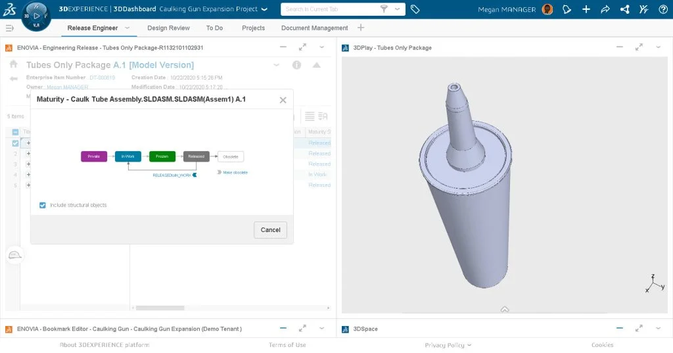Uncheck Include structural objects
Viewport: 673px width, 353px height.
coord(43,205)
